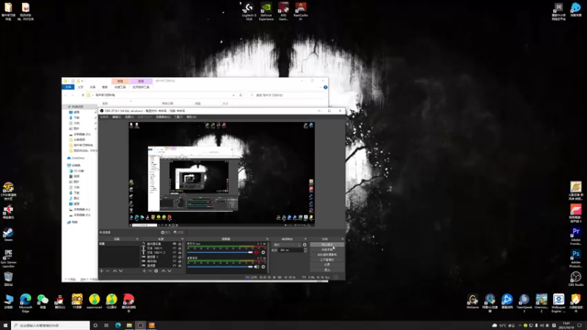Image resolution: width=587 pixels, height=330 pixels.
Task: Open Adobe Premiere desktop shortcut
Action: click(x=576, y=235)
